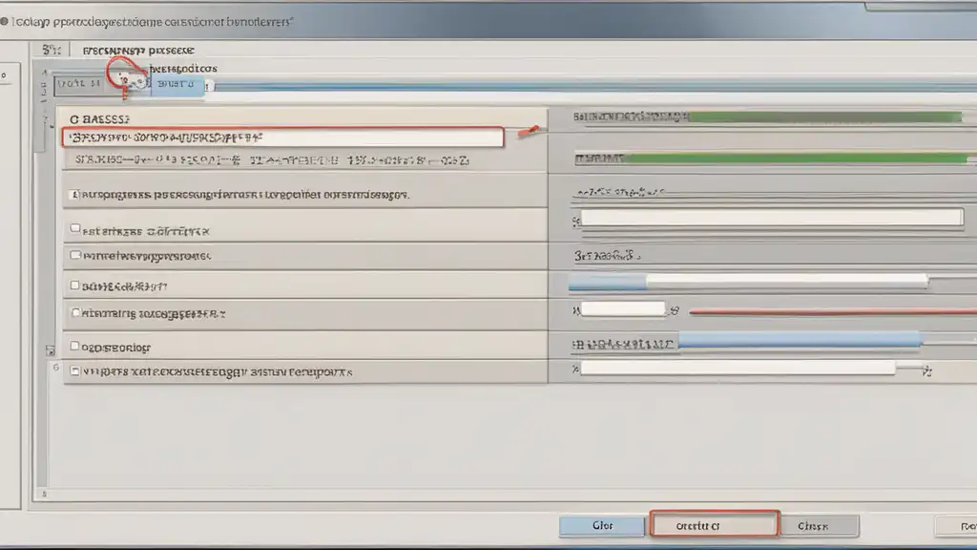Click the long blue bar near the bottom right
This screenshot has height=550, width=977.
[x=800, y=340]
